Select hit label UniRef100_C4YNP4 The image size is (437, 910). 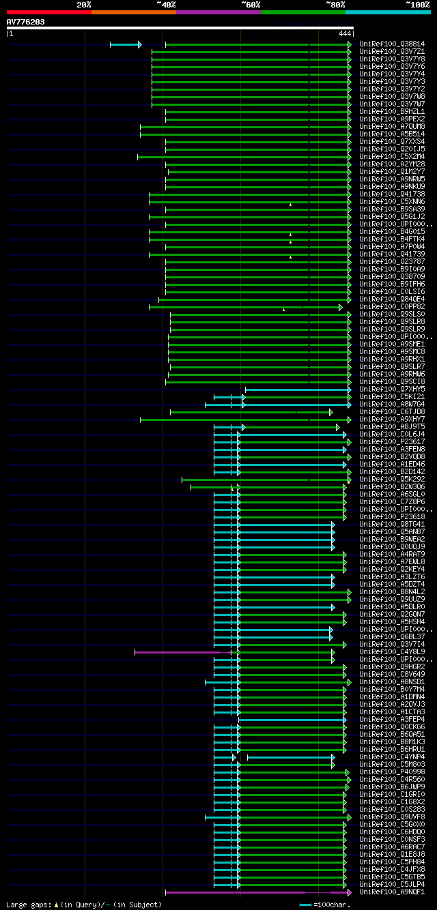click(392, 757)
